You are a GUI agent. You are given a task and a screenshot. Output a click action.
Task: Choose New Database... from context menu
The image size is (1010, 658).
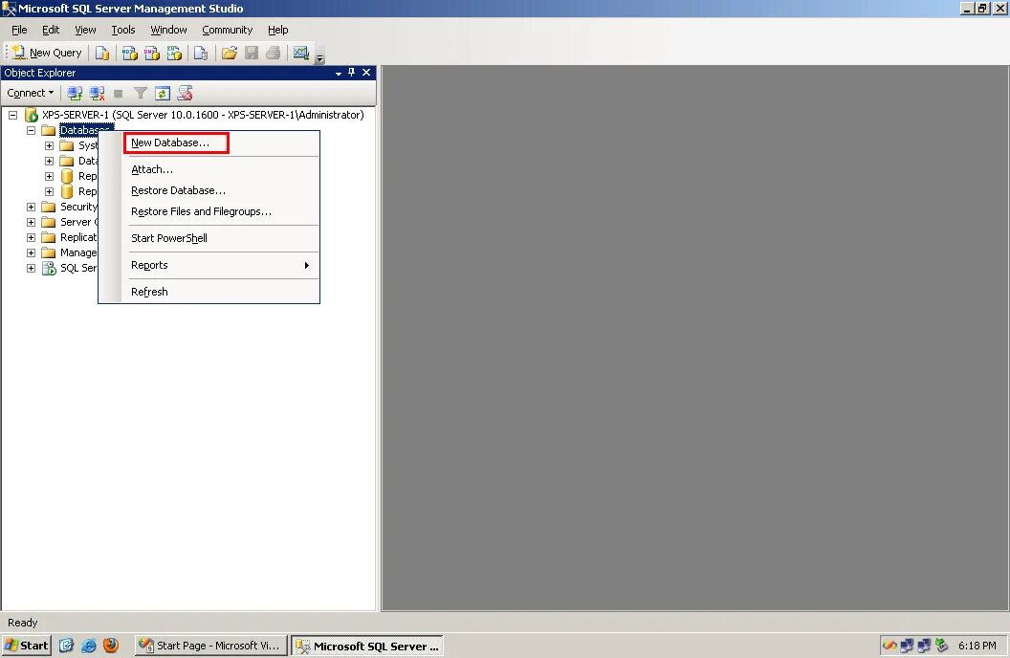click(x=220, y=143)
